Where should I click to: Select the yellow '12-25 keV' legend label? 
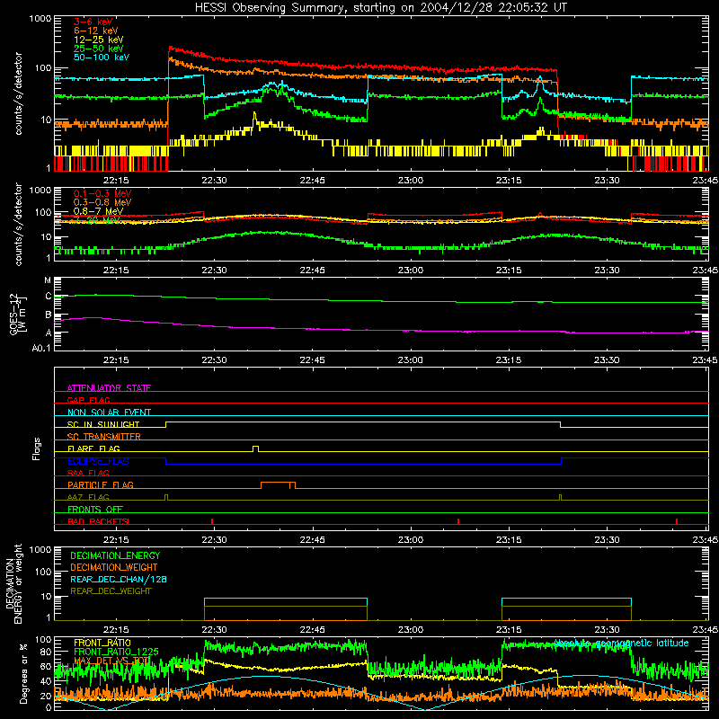click(x=99, y=40)
